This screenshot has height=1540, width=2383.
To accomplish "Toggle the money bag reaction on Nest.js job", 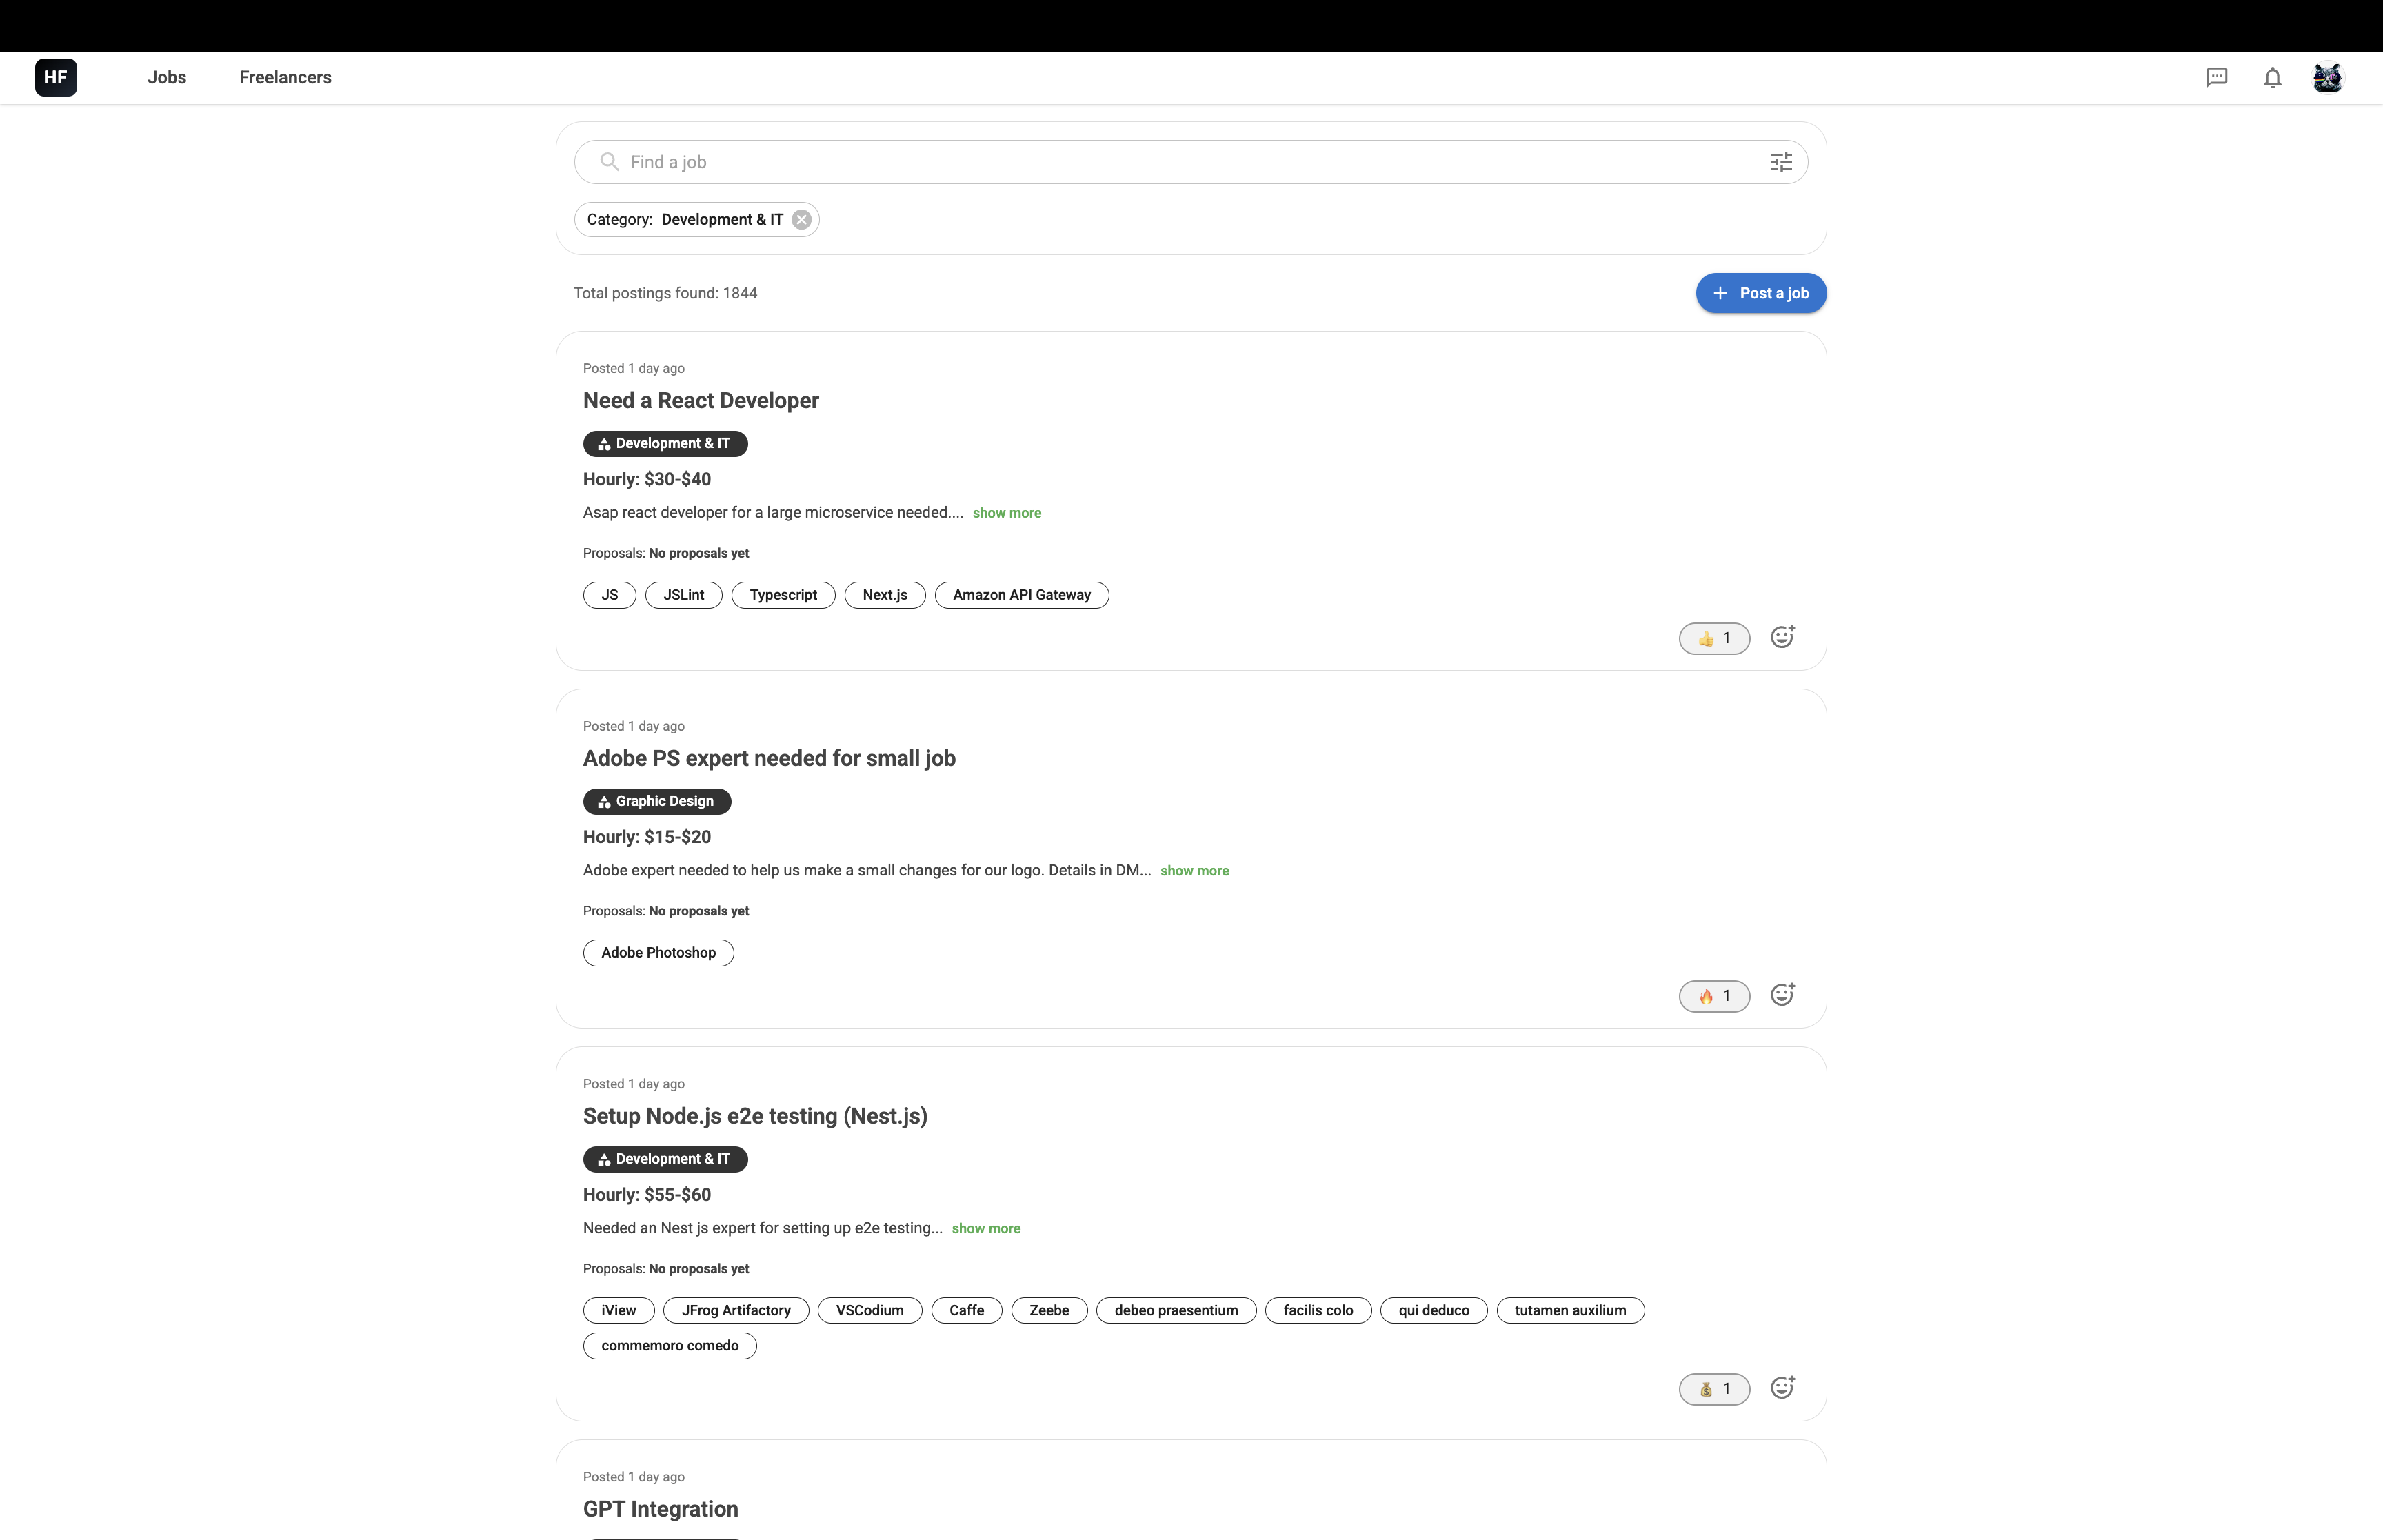I will click(x=1714, y=1389).
